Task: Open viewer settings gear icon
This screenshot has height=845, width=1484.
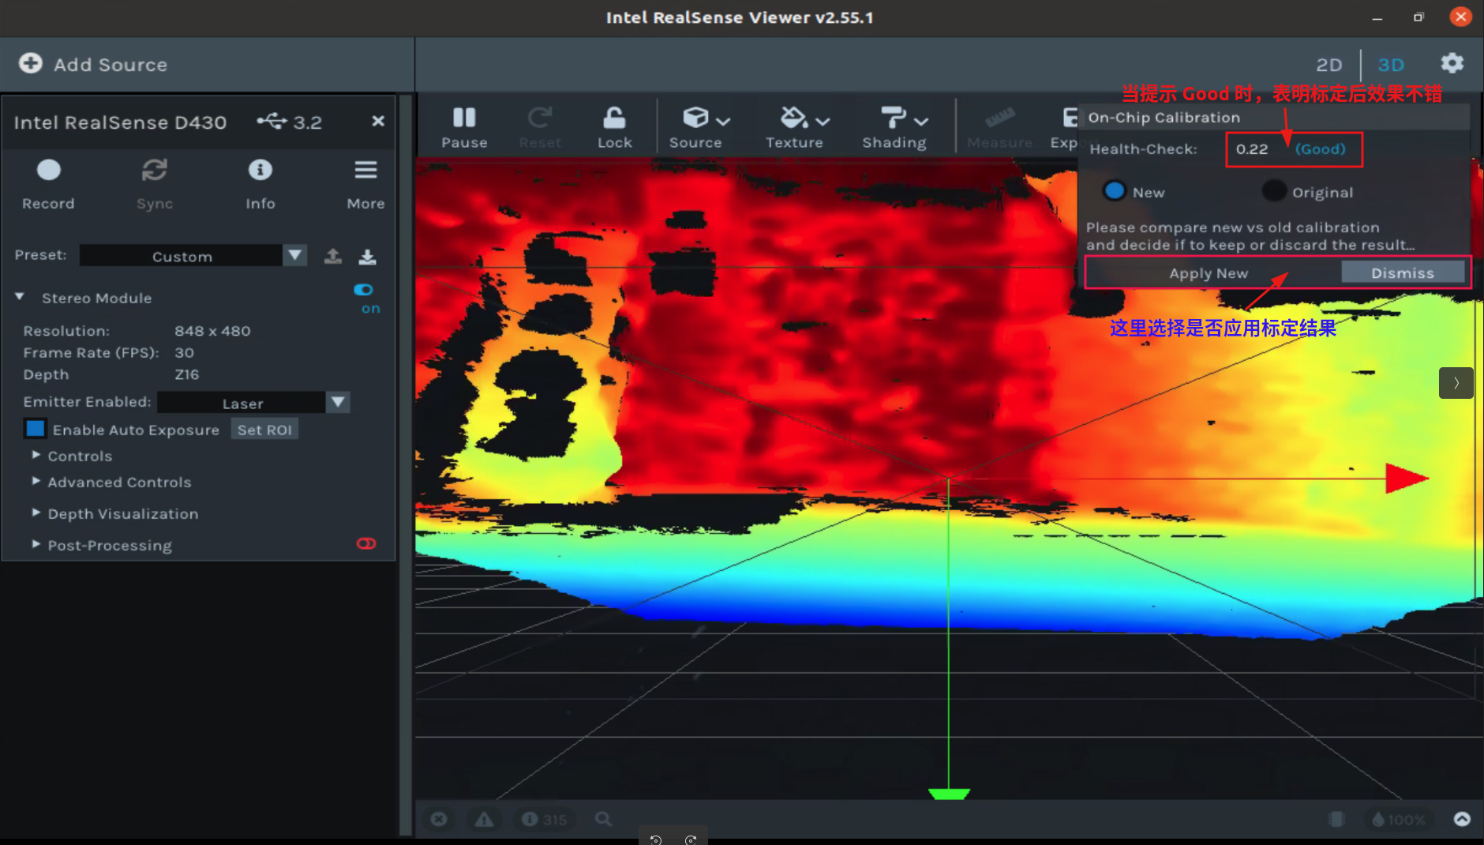Action: (x=1452, y=63)
